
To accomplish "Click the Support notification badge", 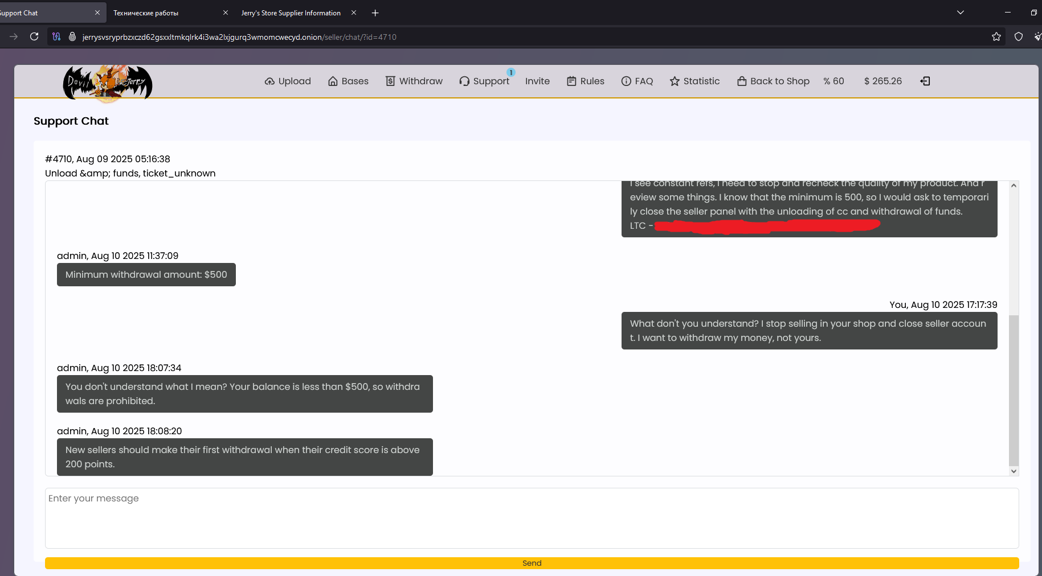I will coord(511,72).
